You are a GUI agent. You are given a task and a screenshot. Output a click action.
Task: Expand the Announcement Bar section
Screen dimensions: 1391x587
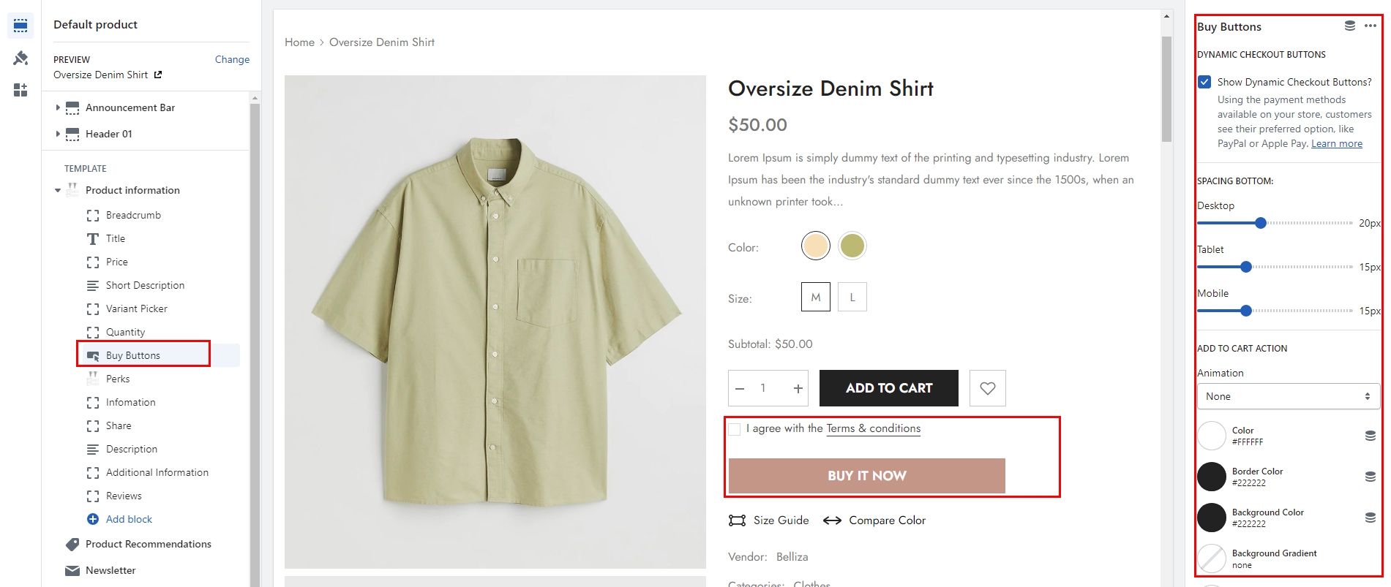pos(58,107)
